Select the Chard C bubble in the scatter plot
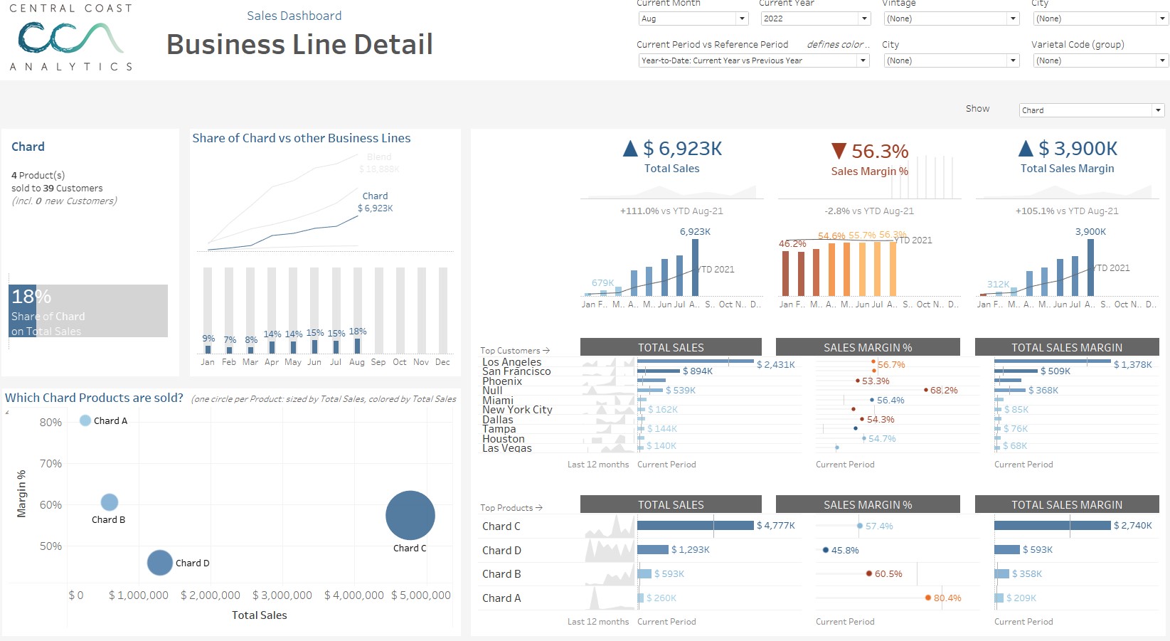Viewport: 1170px width, 641px height. click(410, 515)
